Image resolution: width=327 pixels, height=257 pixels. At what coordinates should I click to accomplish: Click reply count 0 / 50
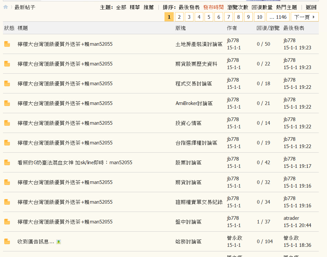point(264,44)
